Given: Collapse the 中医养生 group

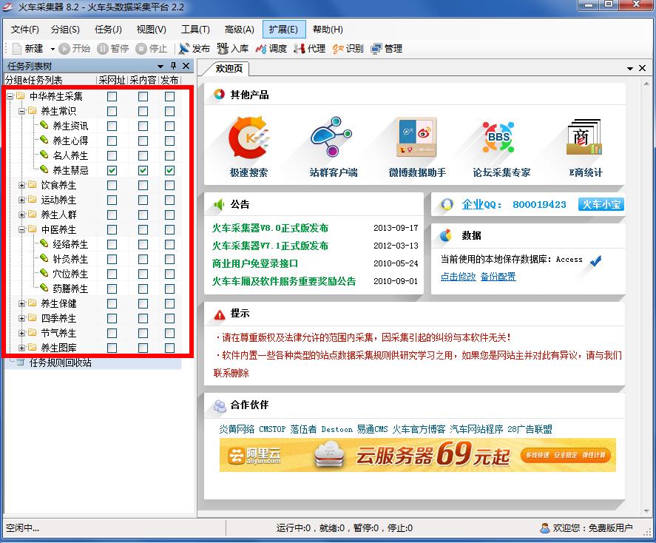Looking at the screenshot, I should coord(21,229).
